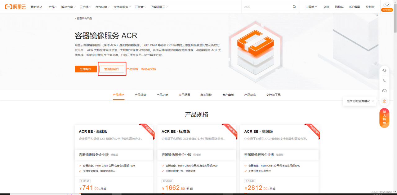Open the 新人特惠 floating badge
Image resolution: width=397 pixels, height=195 pixels.
[x=384, y=118]
